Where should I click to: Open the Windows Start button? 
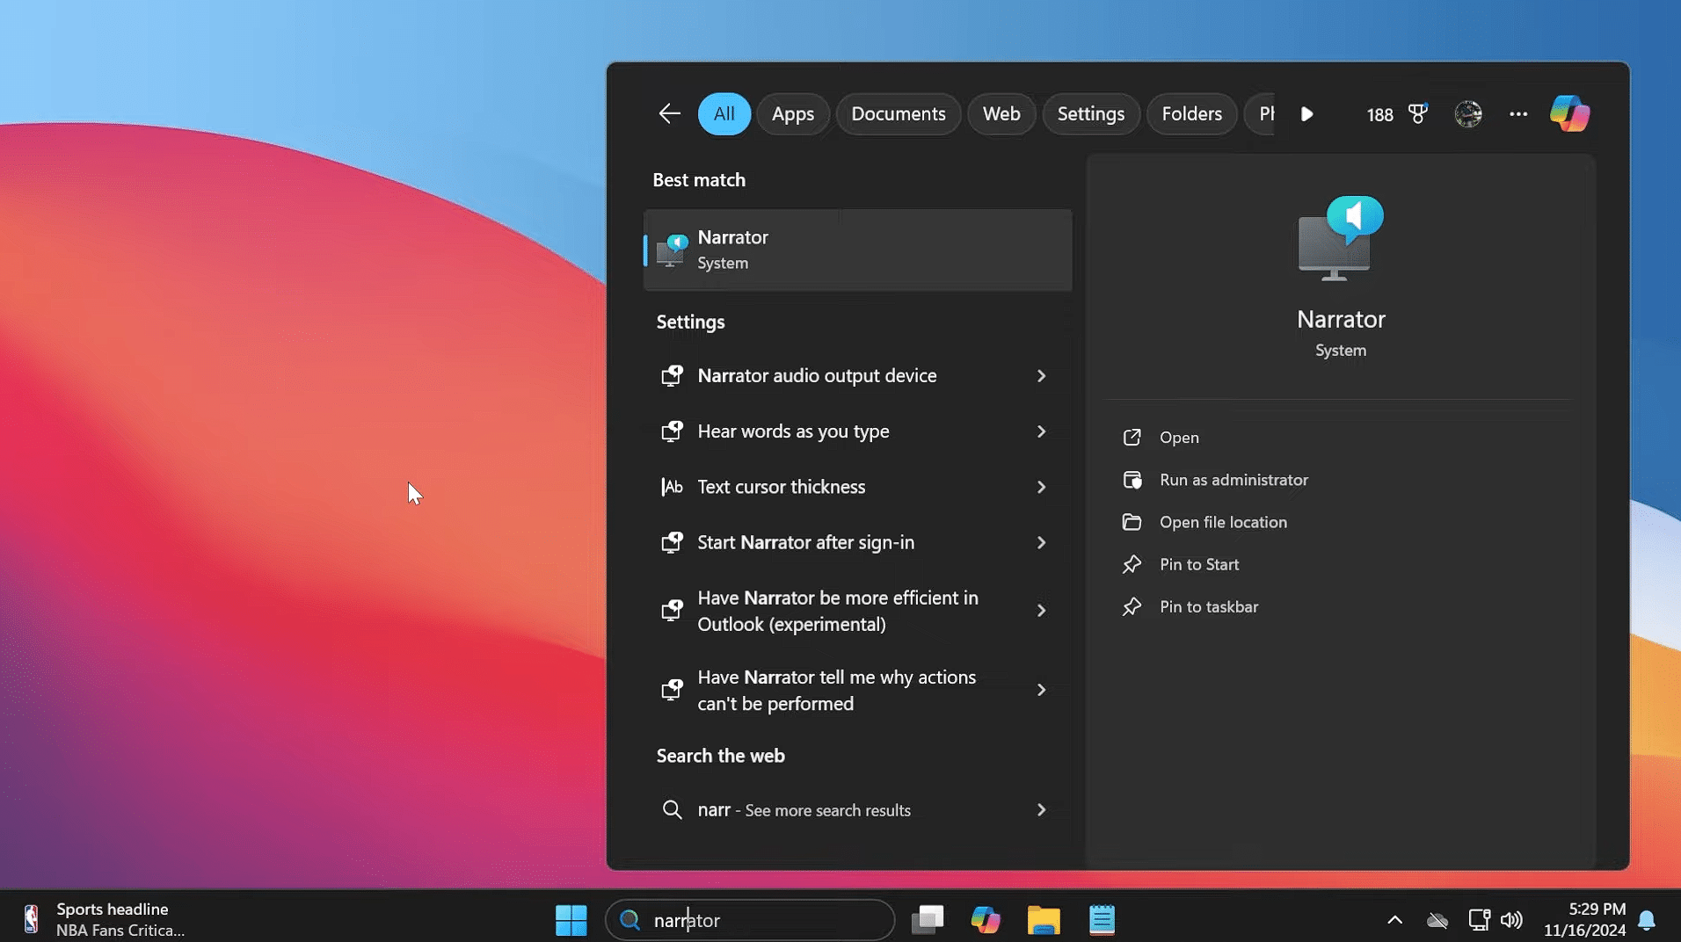[571, 920]
